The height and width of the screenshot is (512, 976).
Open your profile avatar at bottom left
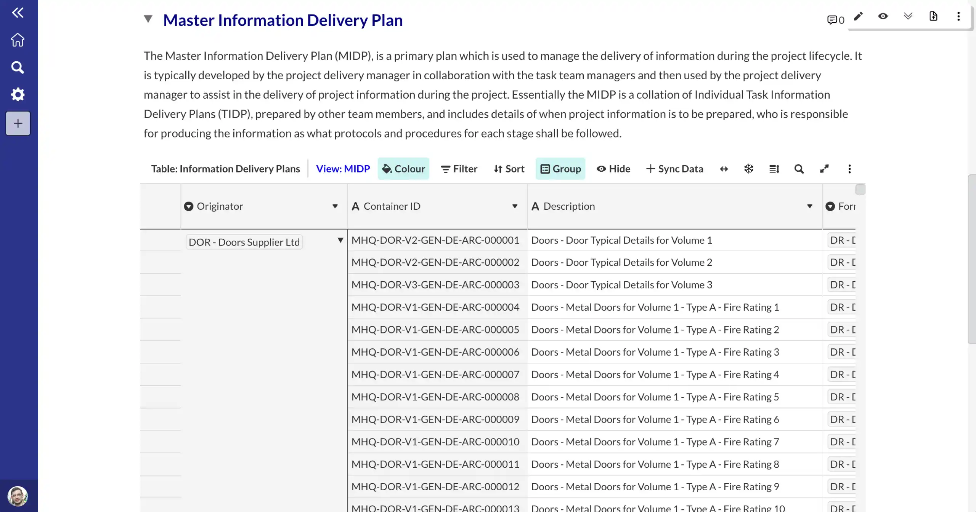18,496
